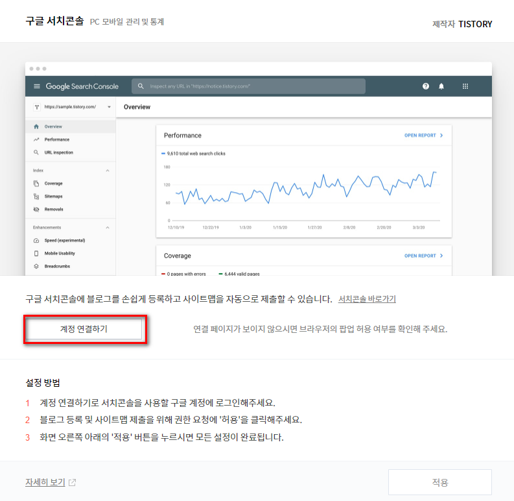
Task: Click the Inspect any URL search field
Action: [x=248, y=86]
